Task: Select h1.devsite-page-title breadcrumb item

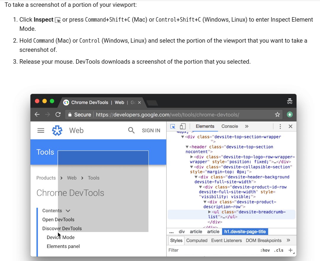Action: [x=245, y=232]
